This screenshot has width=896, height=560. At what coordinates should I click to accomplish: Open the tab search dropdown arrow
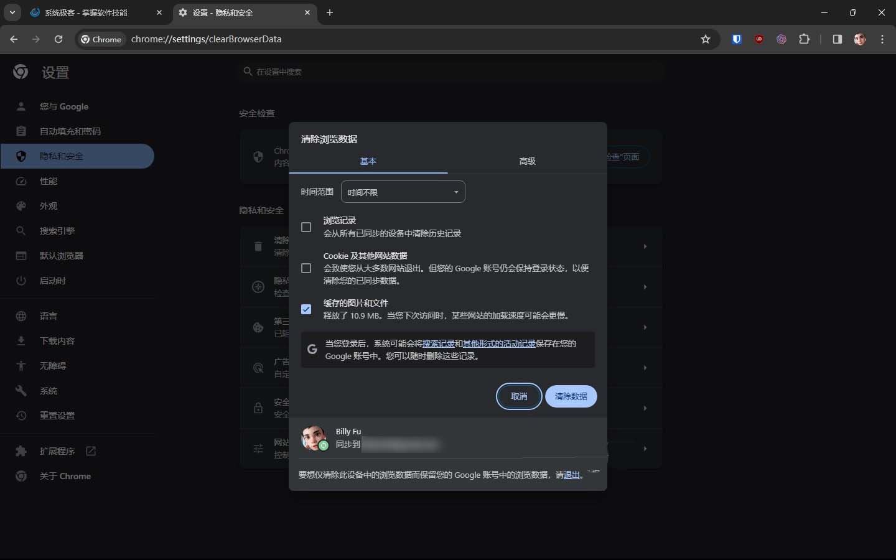pyautogui.click(x=12, y=12)
